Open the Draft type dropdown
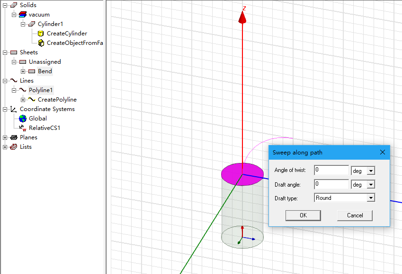 click(371, 198)
